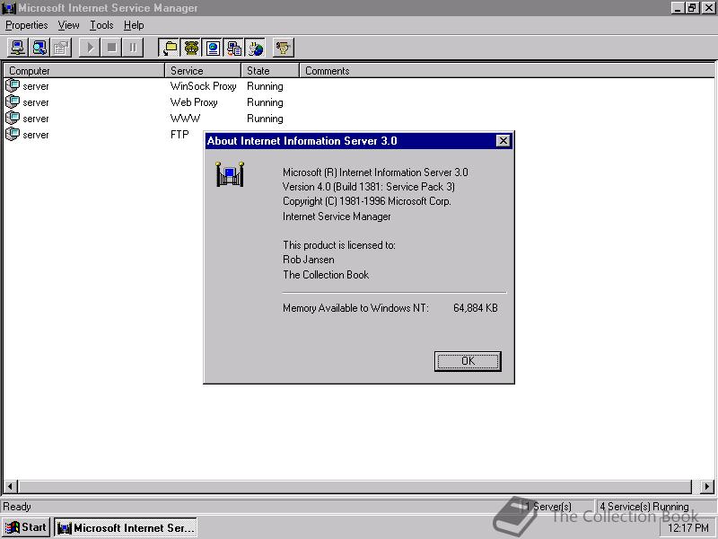Select the WWW service entry
This screenshot has width=718, height=539.
click(185, 119)
